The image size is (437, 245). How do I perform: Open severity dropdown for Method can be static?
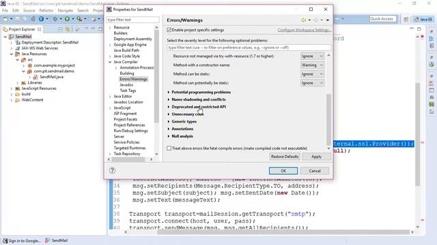312,74
